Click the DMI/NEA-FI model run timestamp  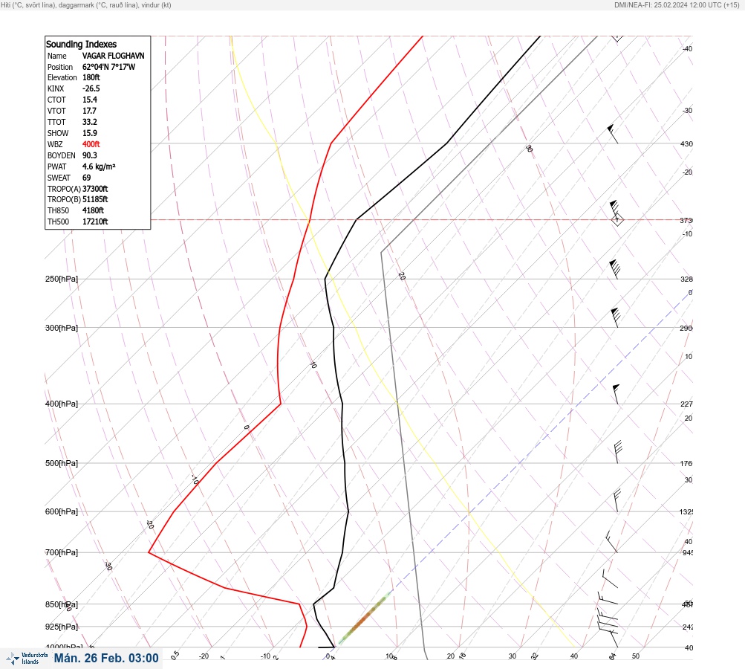pos(677,4)
